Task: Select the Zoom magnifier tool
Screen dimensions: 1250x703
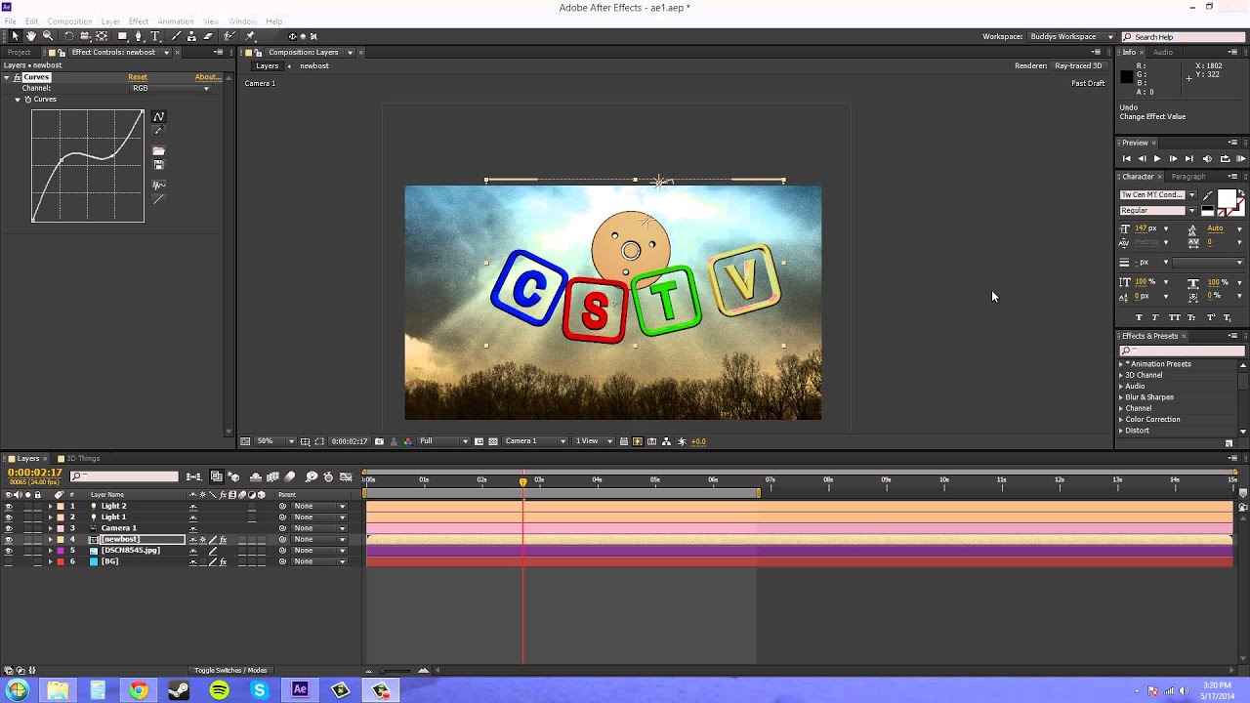Action: tap(48, 36)
